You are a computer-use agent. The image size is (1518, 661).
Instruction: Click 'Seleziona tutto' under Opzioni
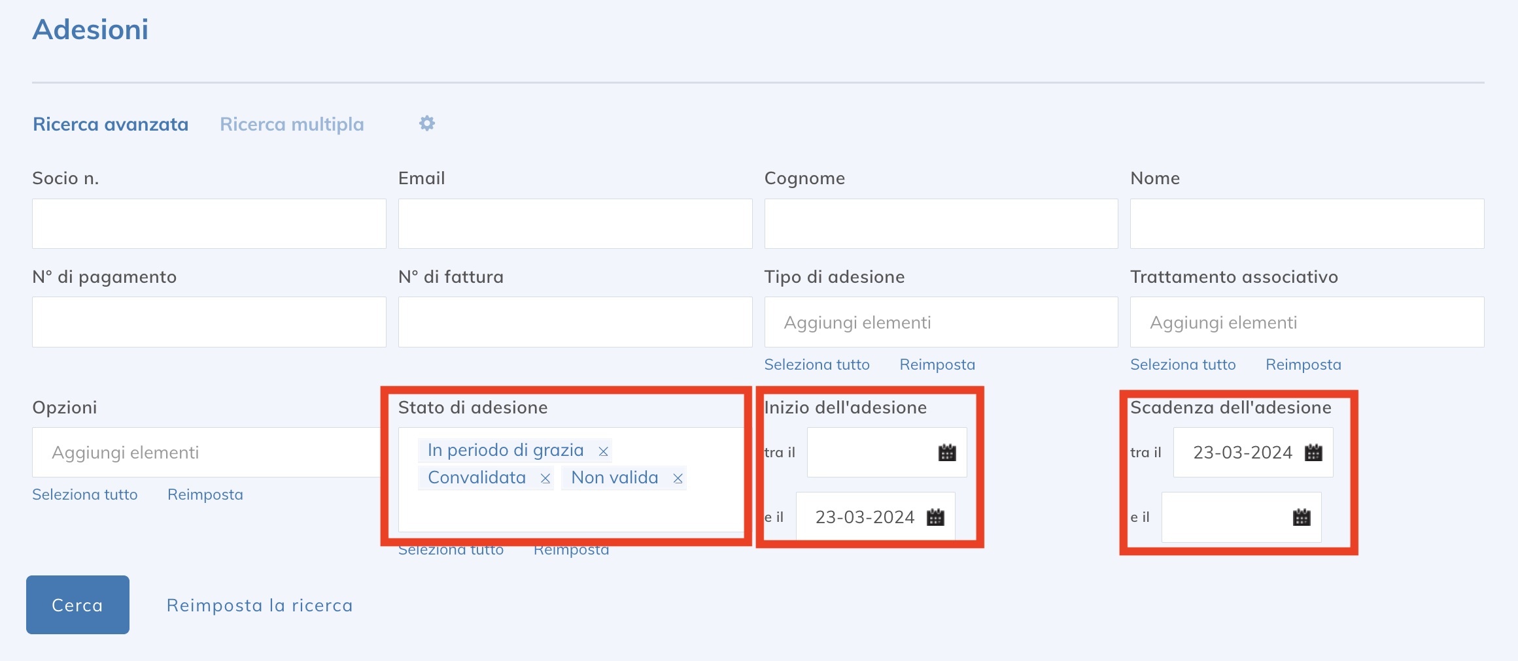[85, 494]
